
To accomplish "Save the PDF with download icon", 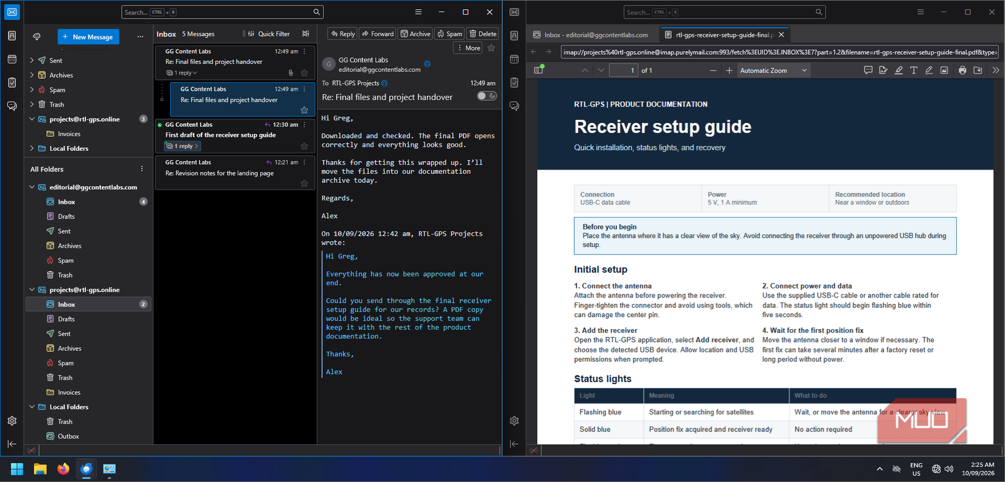I will [978, 71].
